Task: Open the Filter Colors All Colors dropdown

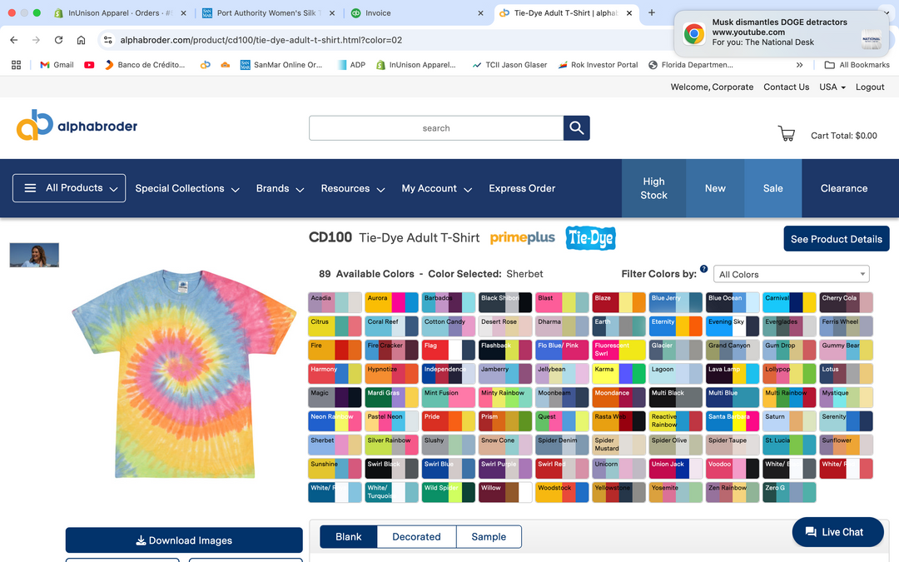Action: [x=792, y=274]
